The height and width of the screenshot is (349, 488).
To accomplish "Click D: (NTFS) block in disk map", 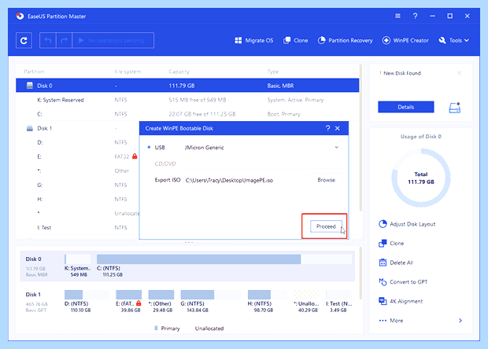I will (x=87, y=295).
